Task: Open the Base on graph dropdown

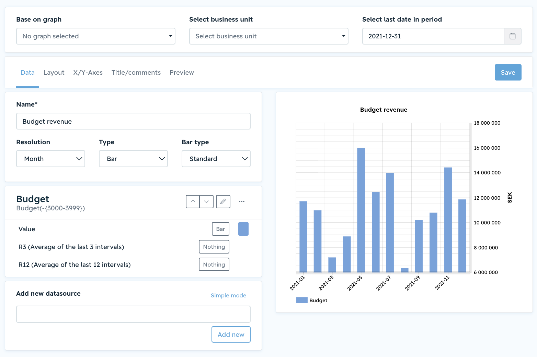Action: pos(96,36)
